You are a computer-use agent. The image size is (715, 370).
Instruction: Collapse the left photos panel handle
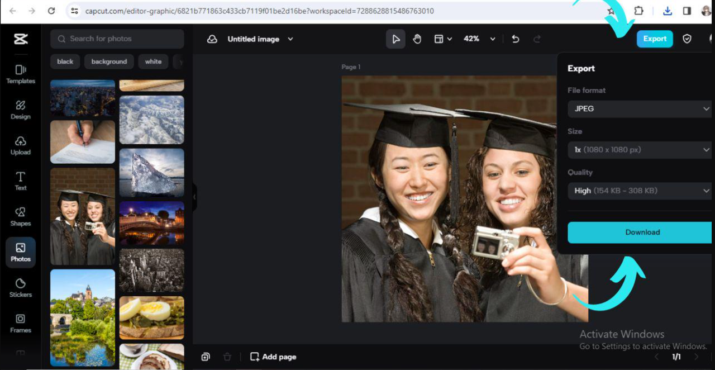click(194, 197)
